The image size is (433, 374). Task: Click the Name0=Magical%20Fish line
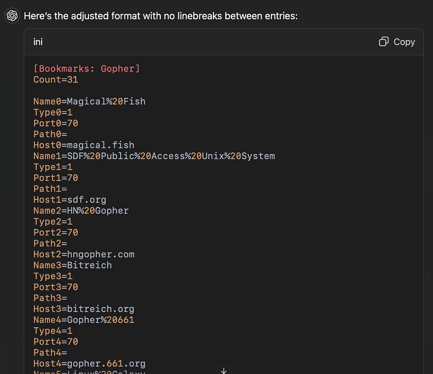90,101
